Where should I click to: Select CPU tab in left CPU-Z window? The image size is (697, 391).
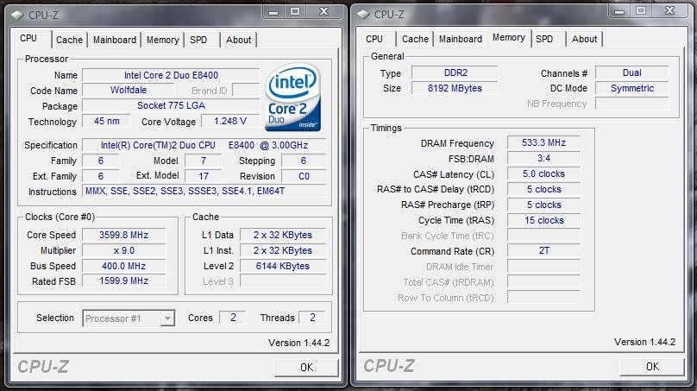click(28, 38)
